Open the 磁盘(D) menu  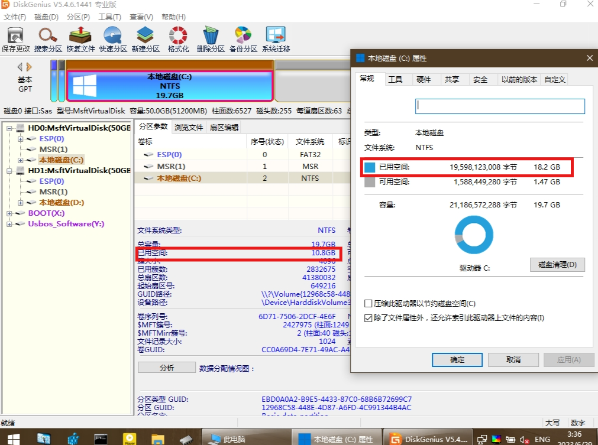47,17
